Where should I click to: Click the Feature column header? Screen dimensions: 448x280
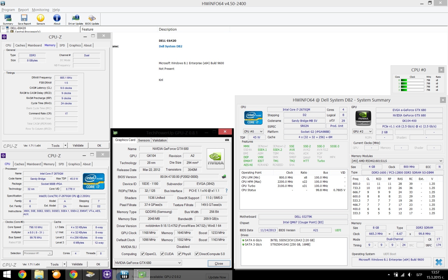point(119,29)
